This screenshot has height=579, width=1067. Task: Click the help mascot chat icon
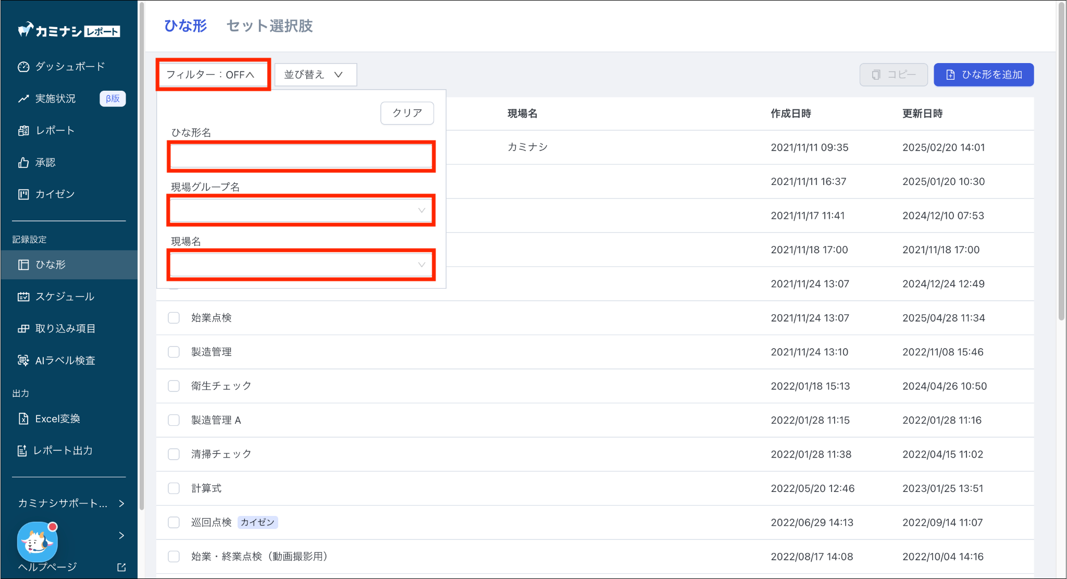pos(37,542)
